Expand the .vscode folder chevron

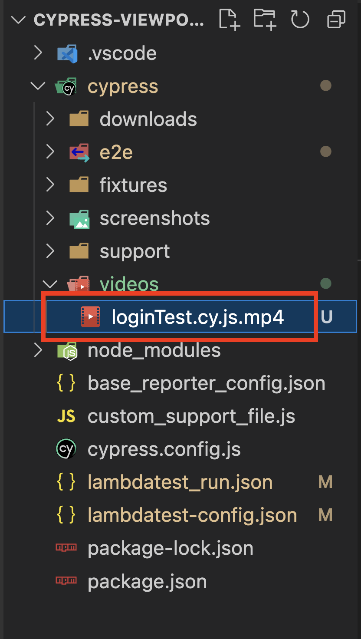(38, 53)
